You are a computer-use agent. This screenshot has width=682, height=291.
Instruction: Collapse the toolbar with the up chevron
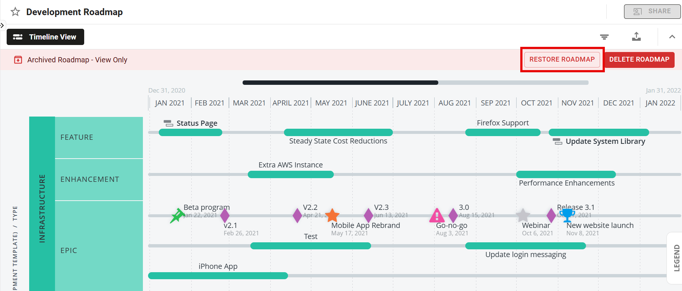tap(672, 37)
